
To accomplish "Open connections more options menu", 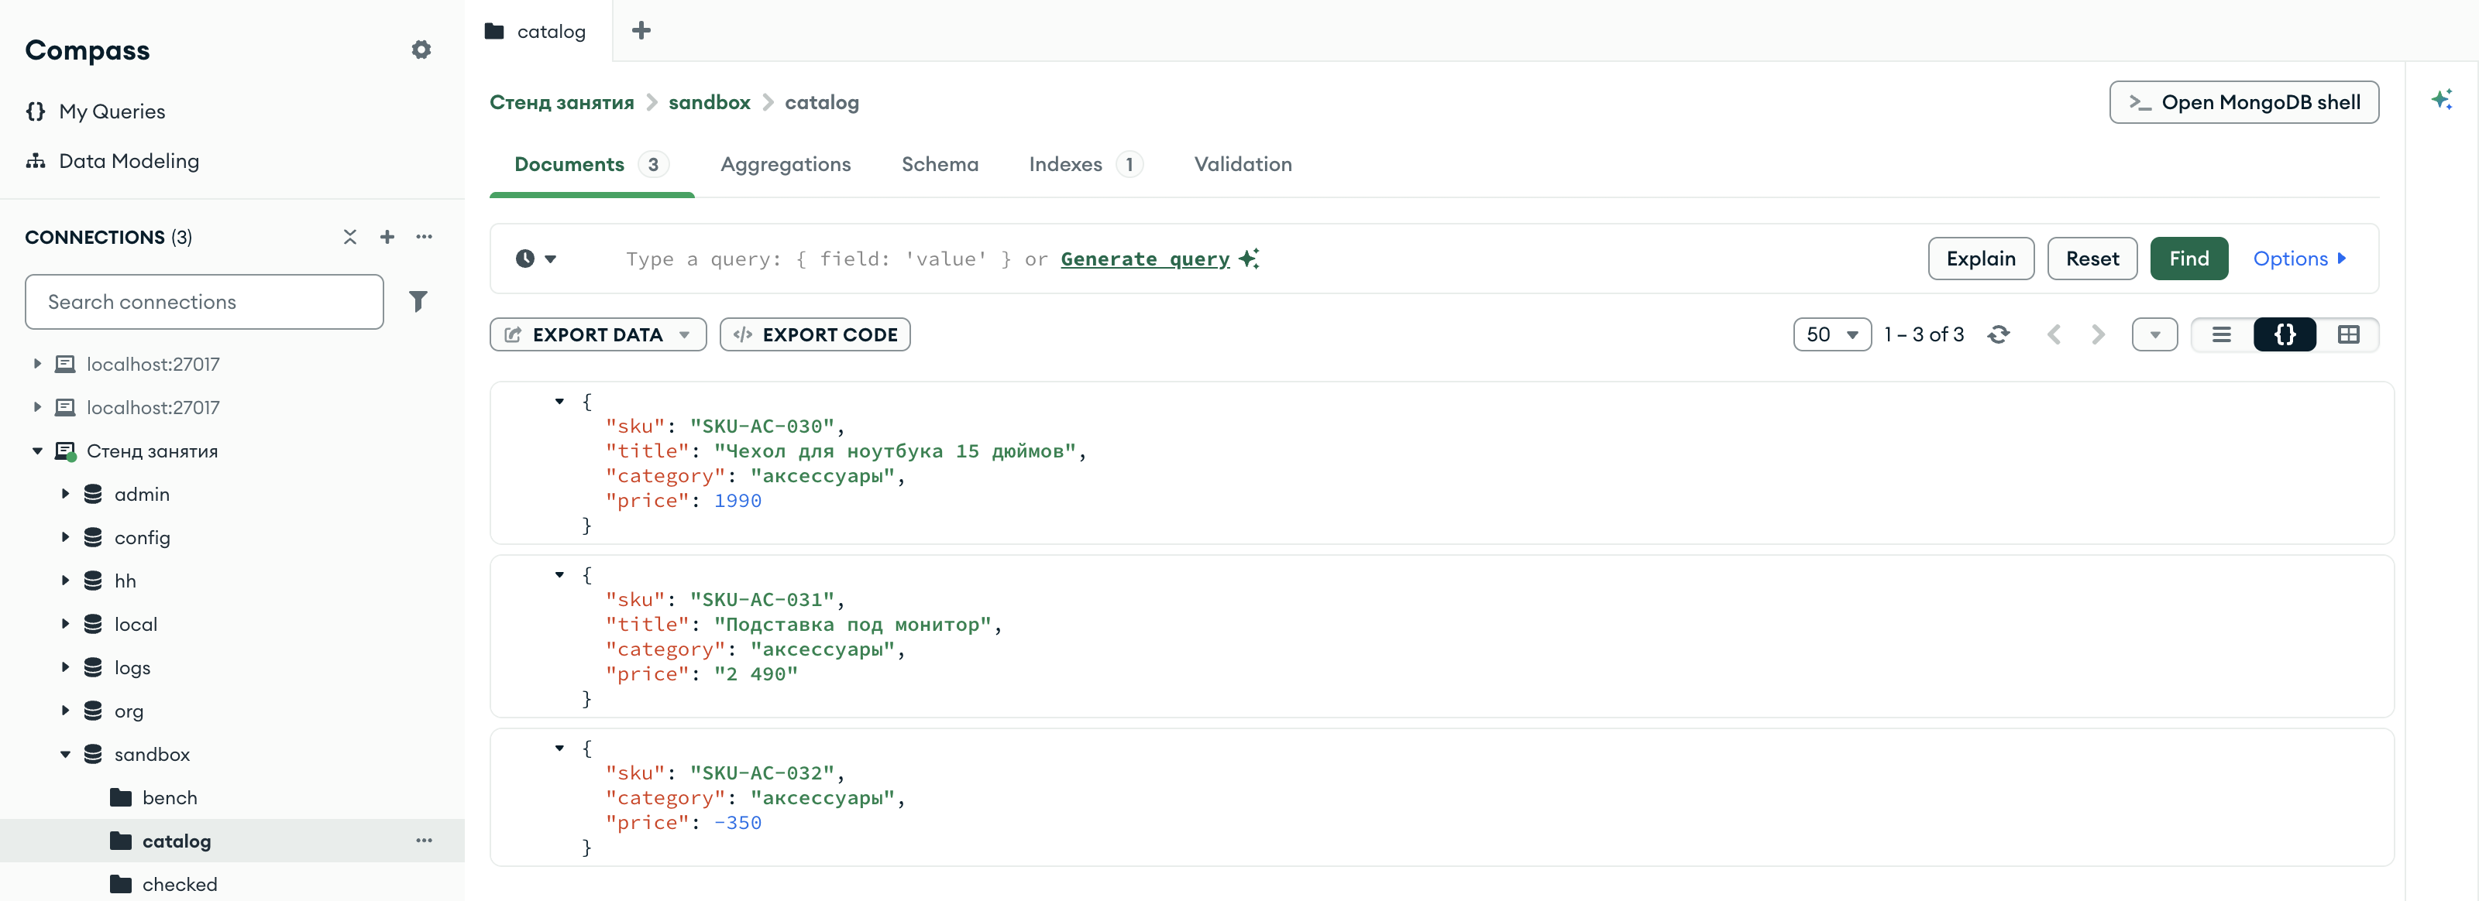I will 425,237.
